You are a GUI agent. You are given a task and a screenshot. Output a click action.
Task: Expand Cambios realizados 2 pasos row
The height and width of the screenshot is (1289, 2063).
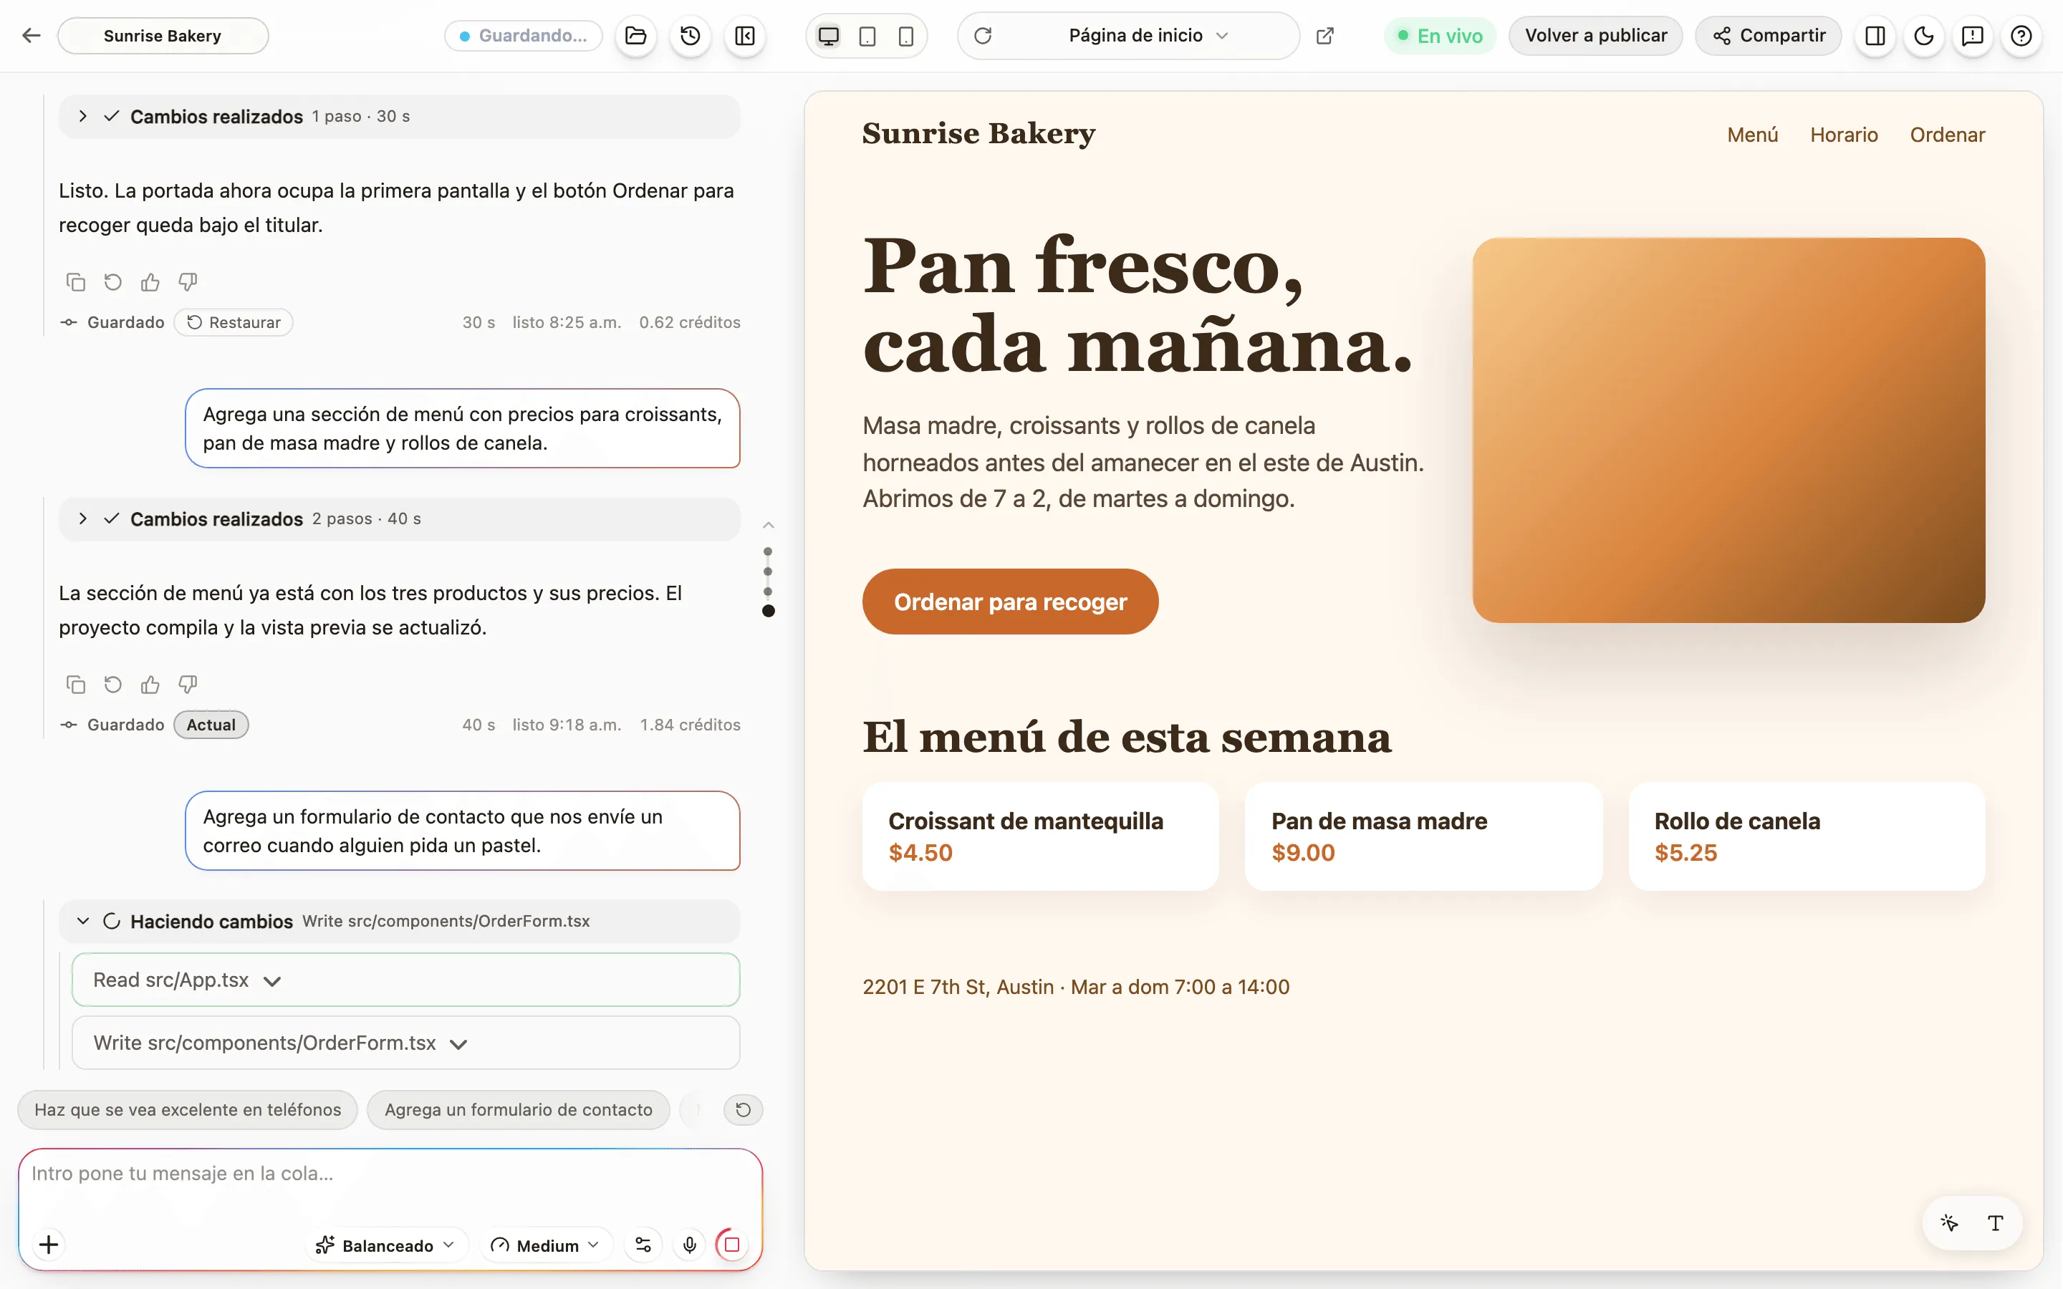click(399, 518)
